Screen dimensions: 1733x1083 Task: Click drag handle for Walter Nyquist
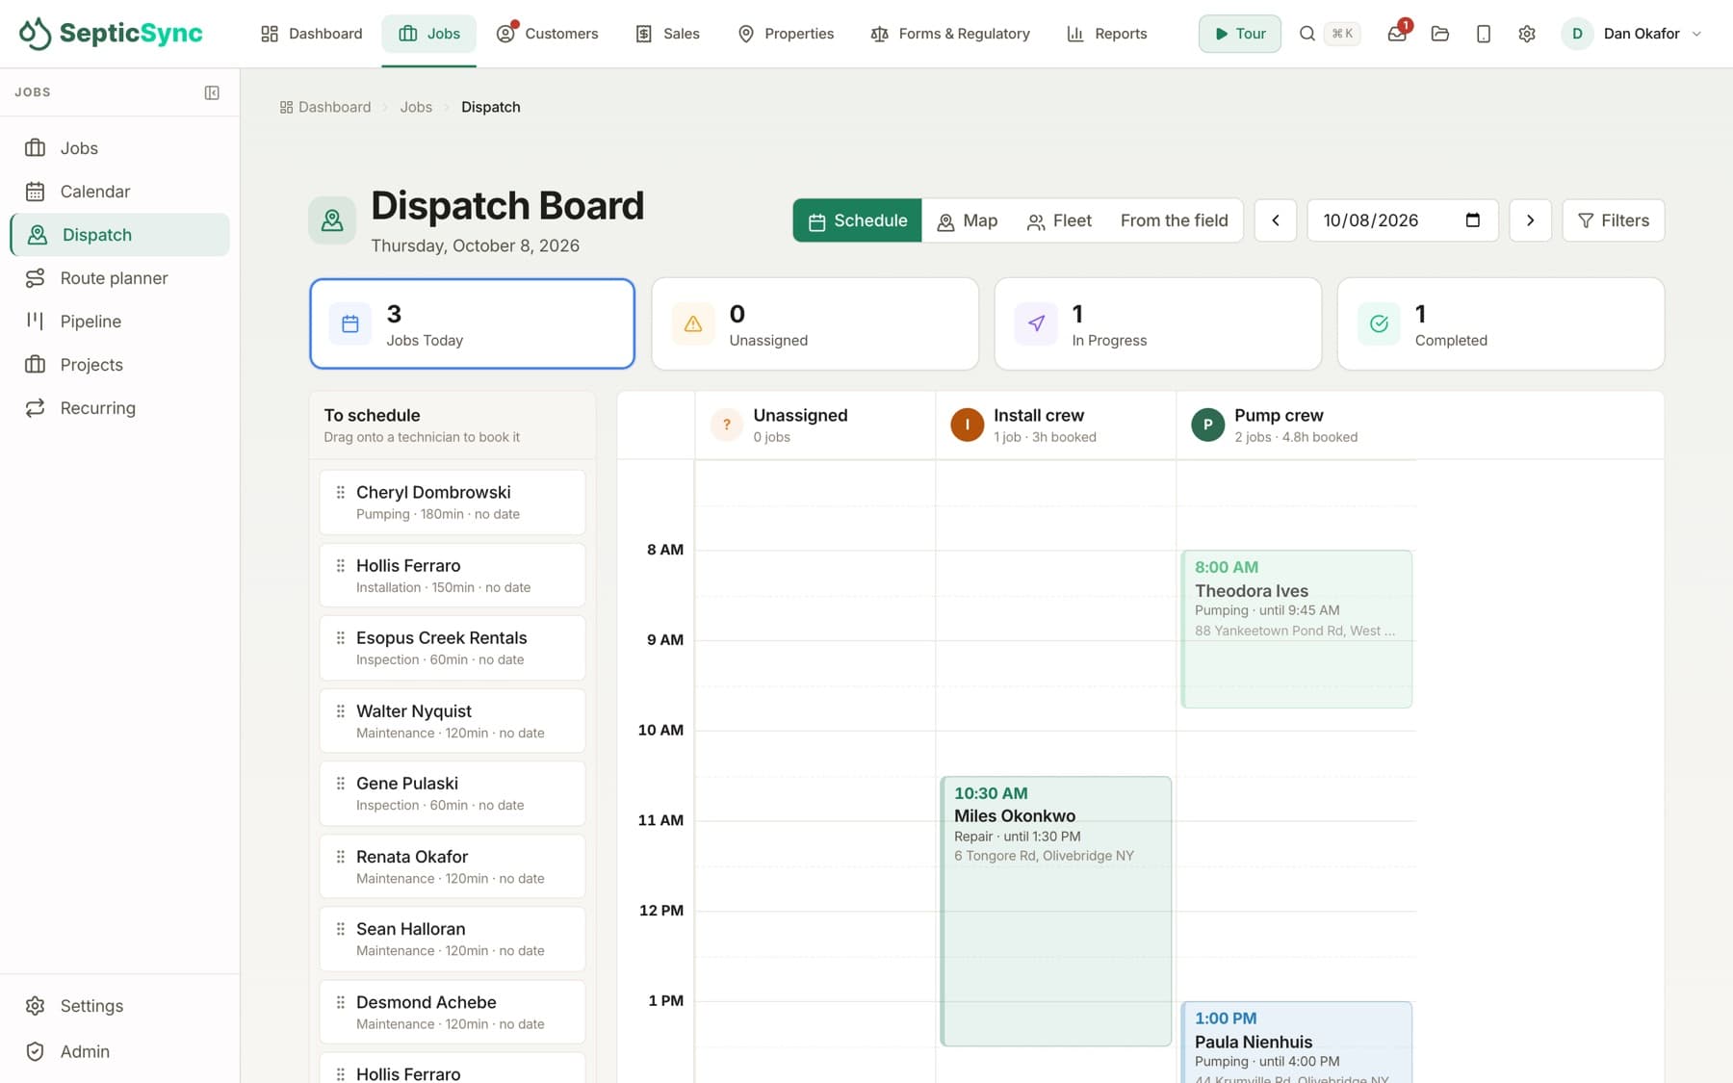point(340,710)
